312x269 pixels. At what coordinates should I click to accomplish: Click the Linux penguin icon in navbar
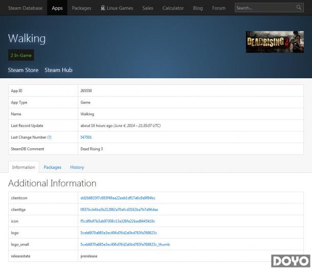coord(103,8)
